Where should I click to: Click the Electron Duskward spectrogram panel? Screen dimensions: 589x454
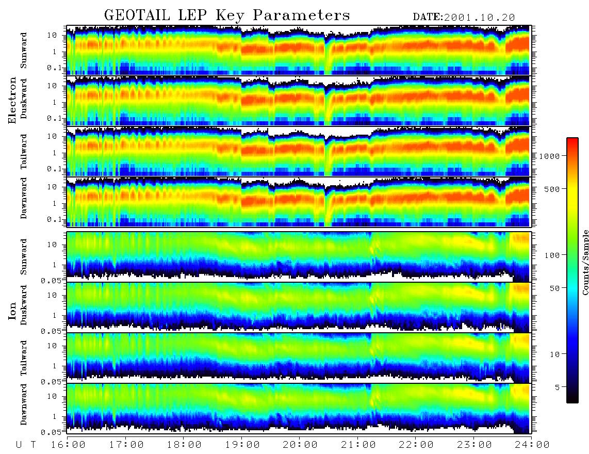(x=298, y=101)
